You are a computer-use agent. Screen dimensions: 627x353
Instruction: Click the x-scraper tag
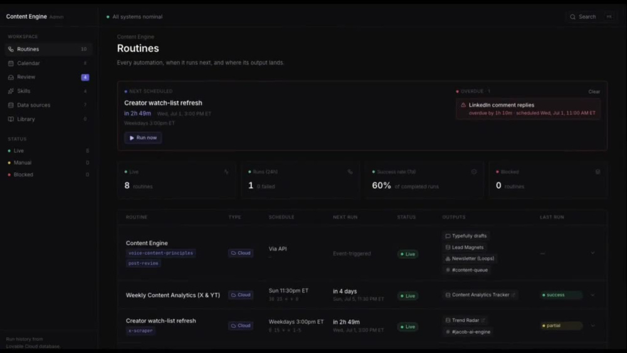click(140, 331)
